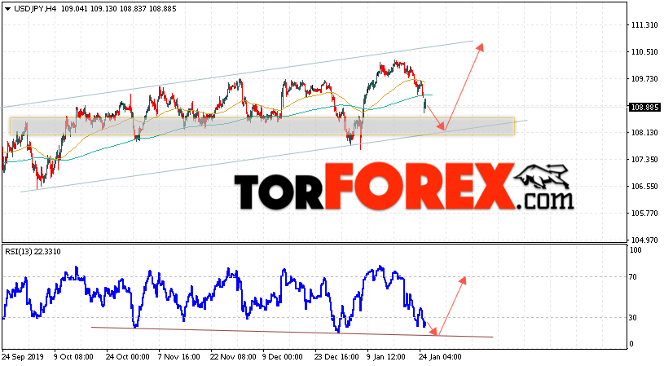Select the current price label 108.885

click(x=644, y=107)
